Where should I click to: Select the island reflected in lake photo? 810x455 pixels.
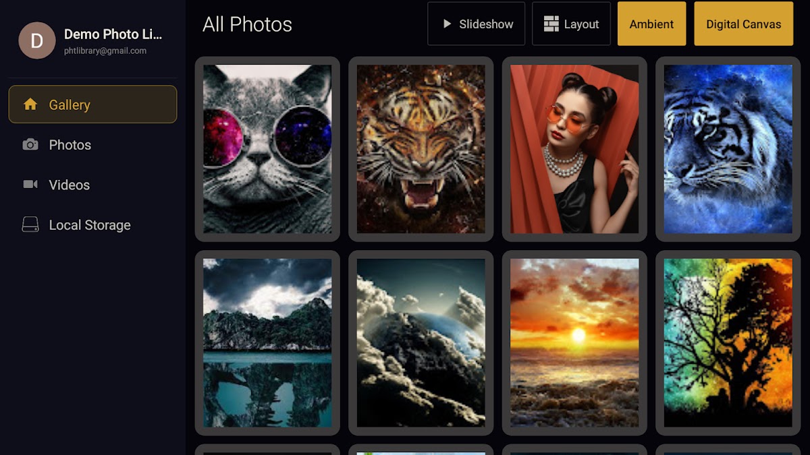[267, 342]
